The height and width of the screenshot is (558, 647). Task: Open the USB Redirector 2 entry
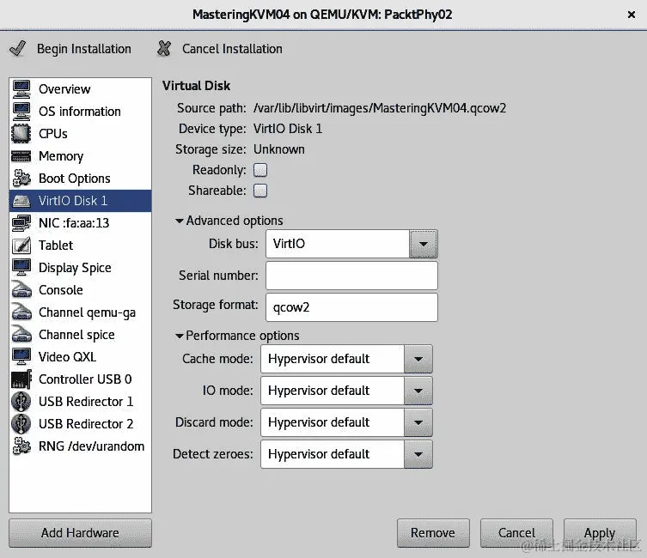(81, 424)
